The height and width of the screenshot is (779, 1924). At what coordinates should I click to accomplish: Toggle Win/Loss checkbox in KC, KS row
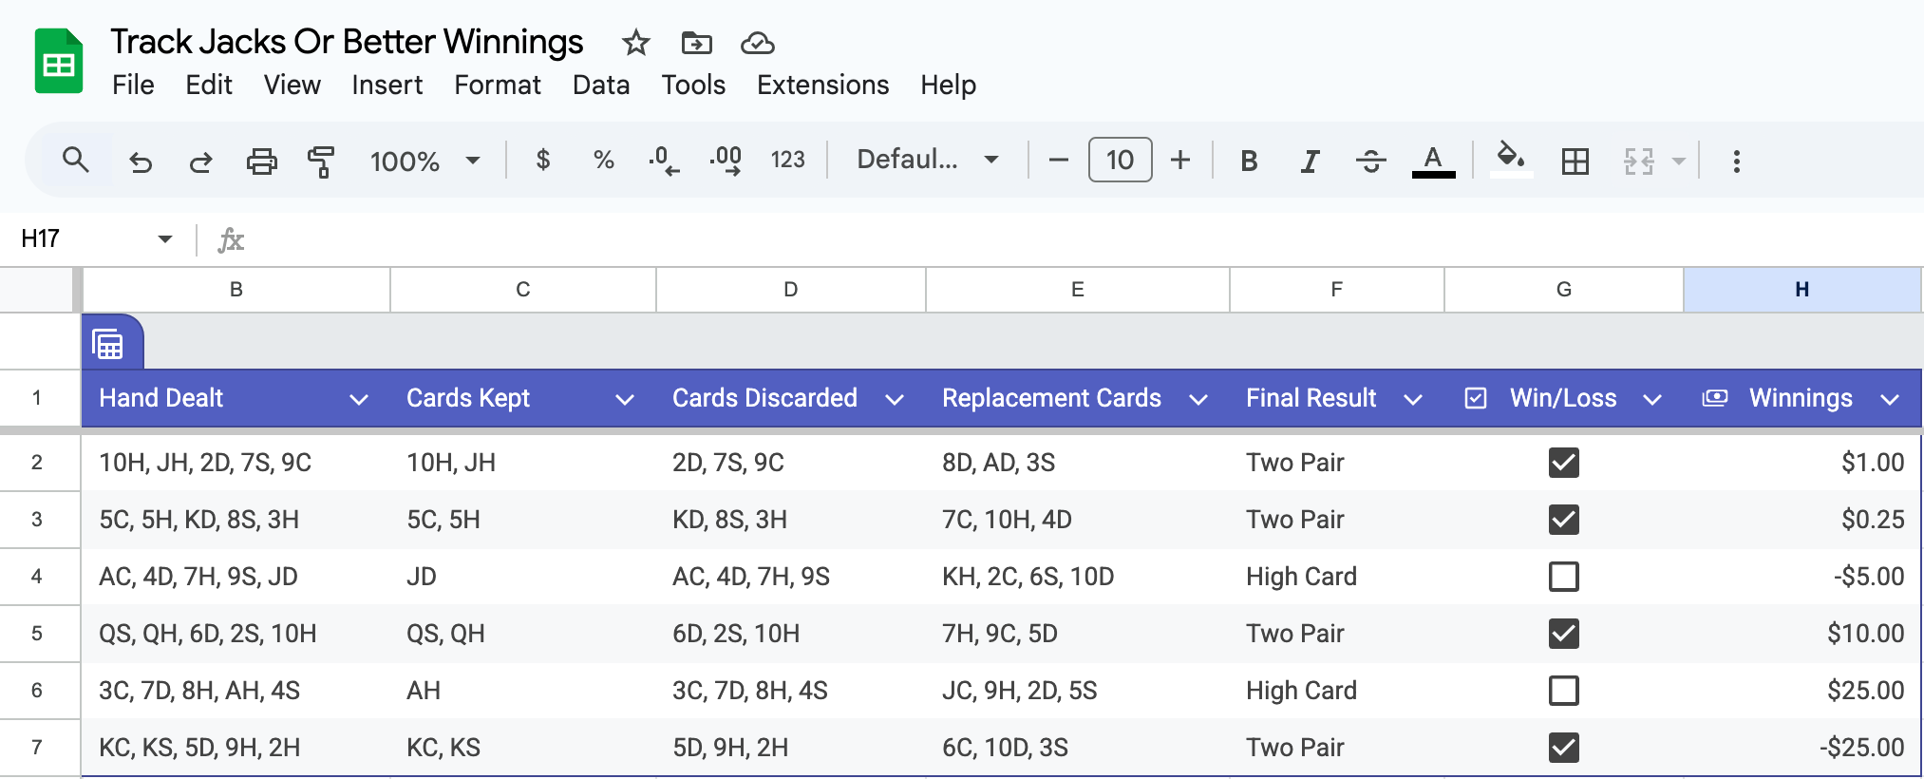coord(1563,748)
